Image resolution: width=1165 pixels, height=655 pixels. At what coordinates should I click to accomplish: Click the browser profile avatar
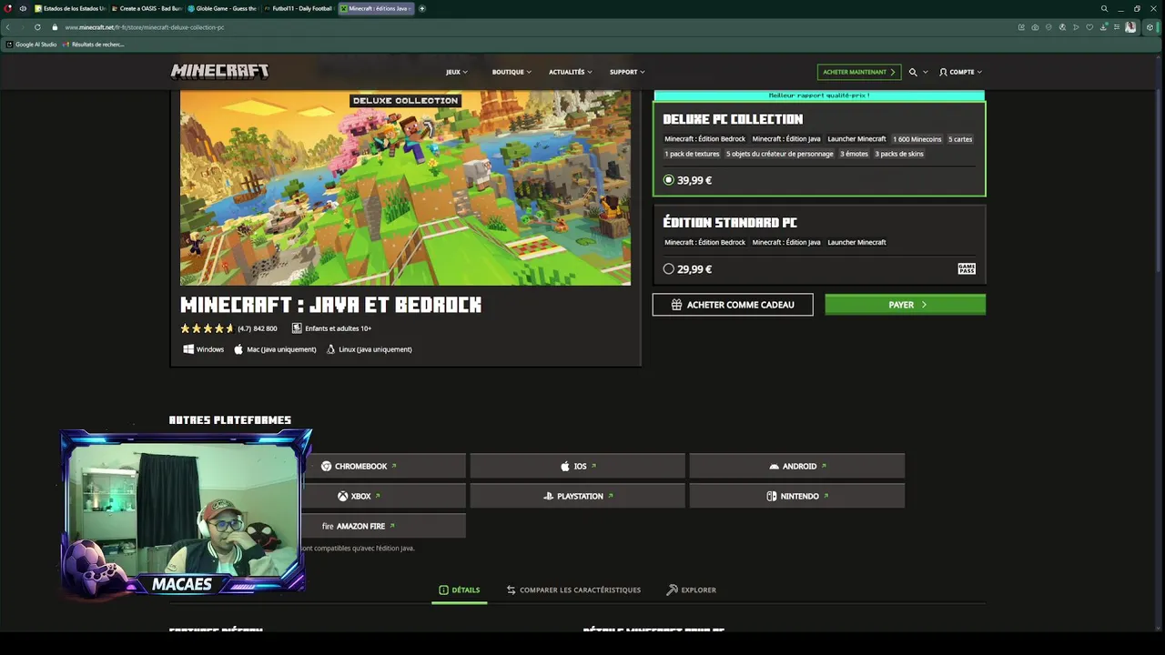tap(1130, 27)
